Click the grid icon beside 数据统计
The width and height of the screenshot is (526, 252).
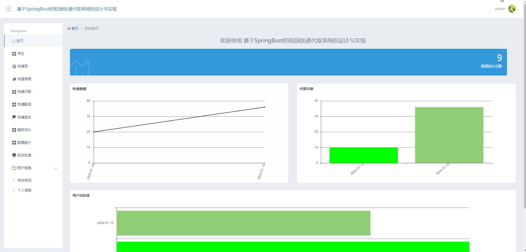pyautogui.click(x=14, y=143)
